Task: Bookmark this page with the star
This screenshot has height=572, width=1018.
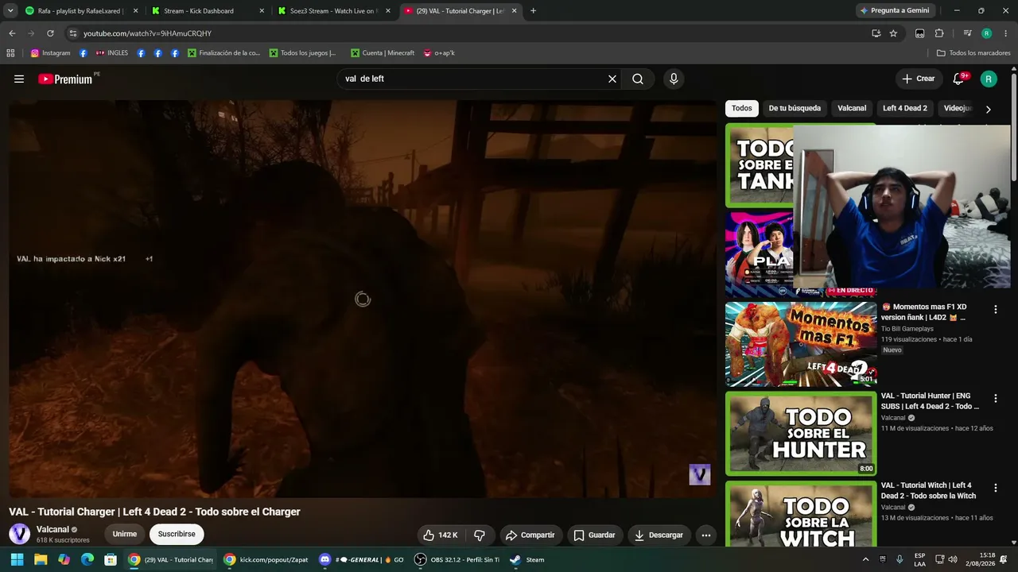Action: pyautogui.click(x=893, y=33)
